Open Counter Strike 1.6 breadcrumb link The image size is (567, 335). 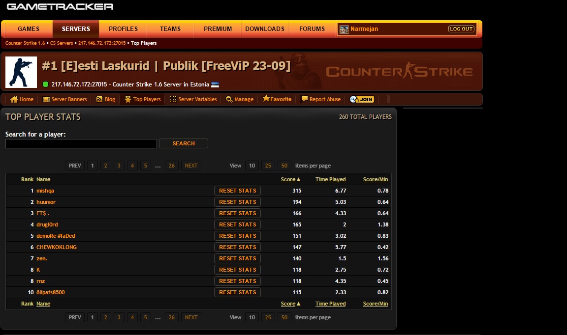[x=25, y=43]
